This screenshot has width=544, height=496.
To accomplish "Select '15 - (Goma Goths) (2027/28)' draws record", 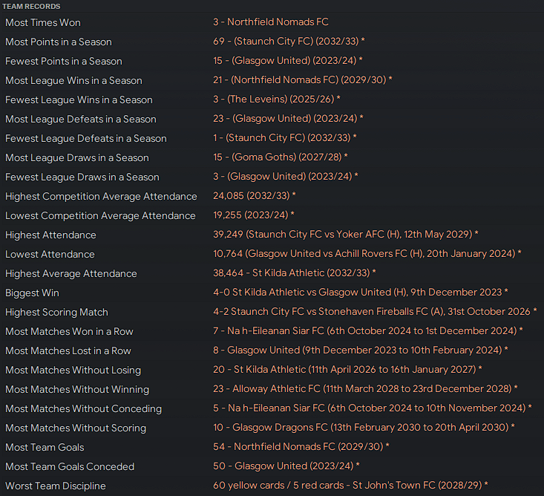I will click(281, 157).
